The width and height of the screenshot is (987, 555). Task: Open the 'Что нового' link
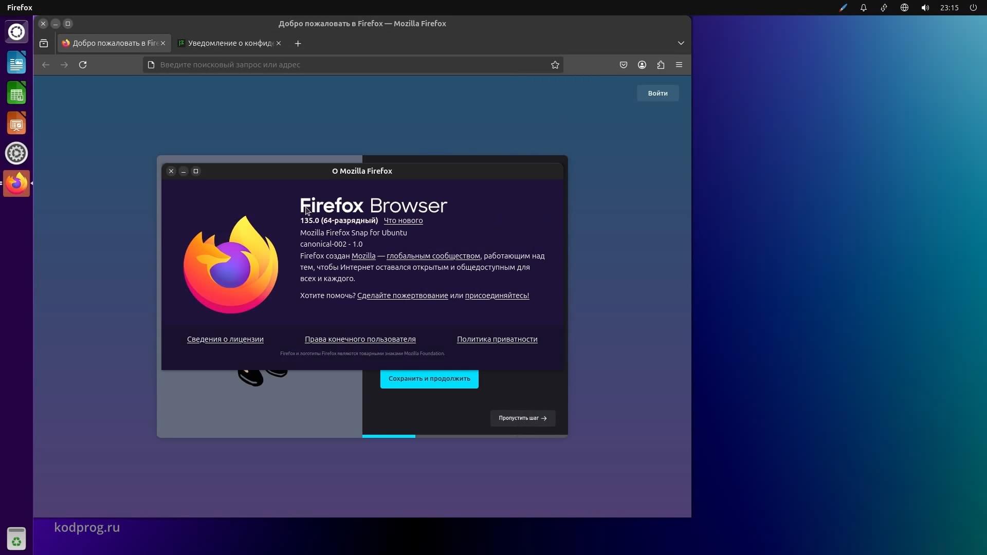point(403,220)
